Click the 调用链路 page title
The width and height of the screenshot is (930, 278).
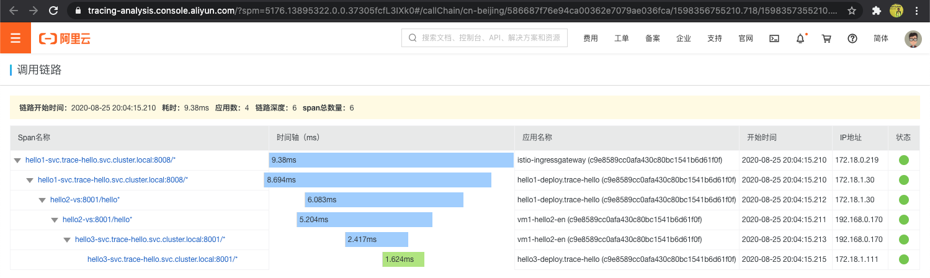pyautogui.click(x=39, y=69)
